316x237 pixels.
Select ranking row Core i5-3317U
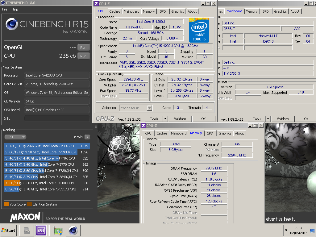pos(47,189)
